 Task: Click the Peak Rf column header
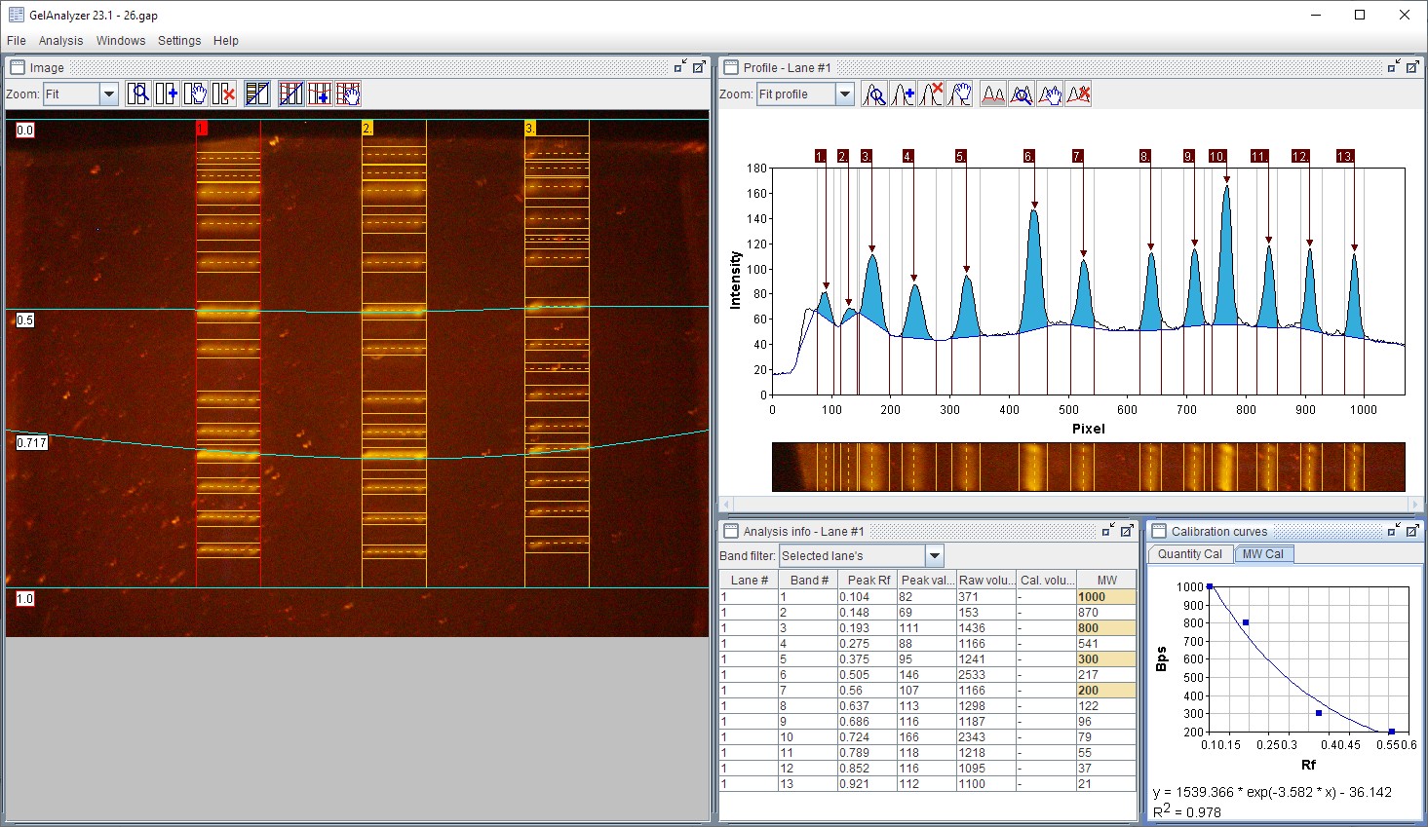868,580
